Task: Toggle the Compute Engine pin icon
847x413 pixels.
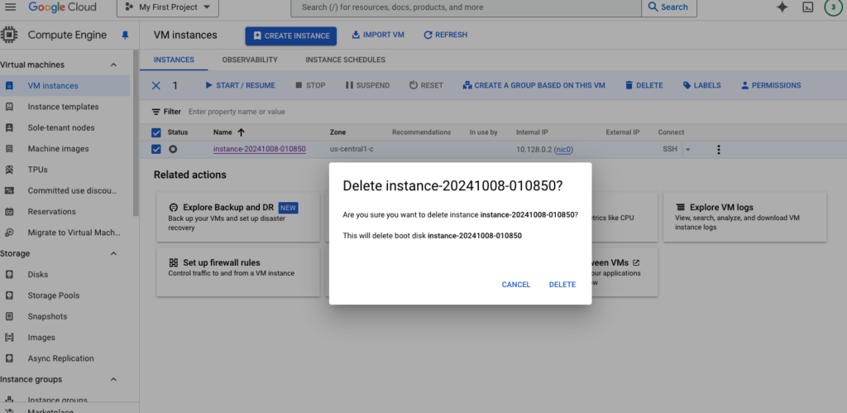Action: pyautogui.click(x=126, y=35)
